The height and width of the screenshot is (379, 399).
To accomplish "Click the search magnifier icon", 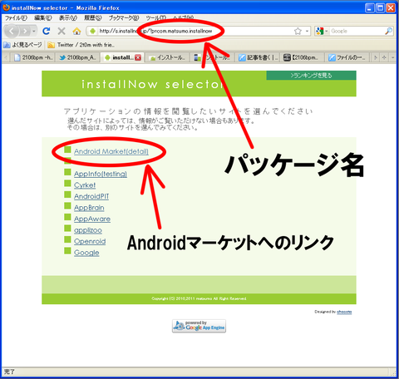I will [388, 31].
